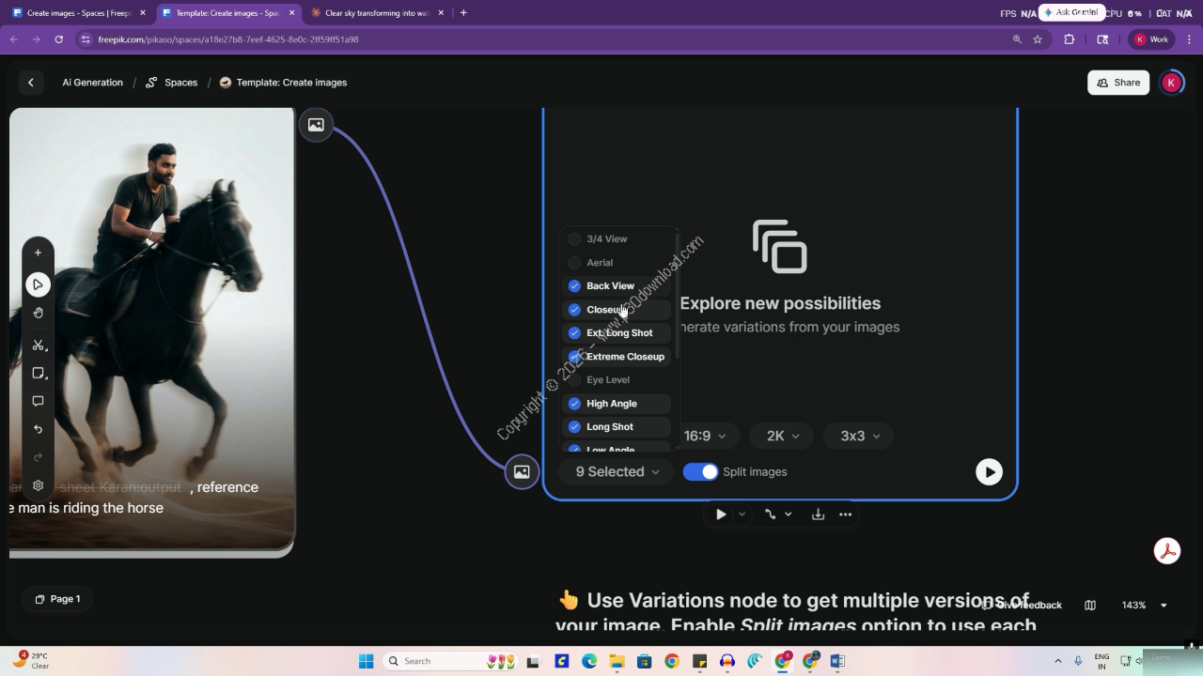Image resolution: width=1203 pixels, height=676 pixels.
Task: Open a new browser tab
Action: (463, 13)
